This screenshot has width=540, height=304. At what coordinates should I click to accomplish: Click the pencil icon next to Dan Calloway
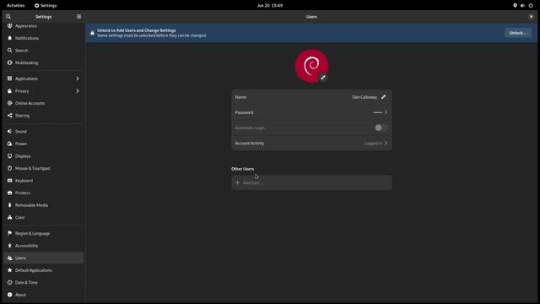[x=383, y=97]
